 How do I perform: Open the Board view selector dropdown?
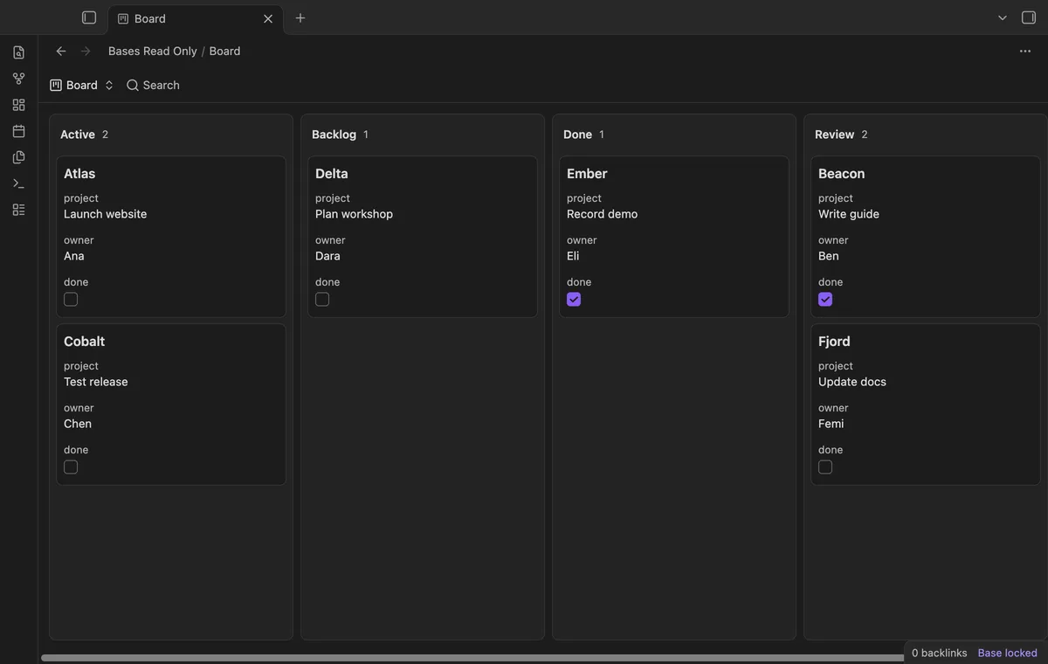pyautogui.click(x=82, y=85)
